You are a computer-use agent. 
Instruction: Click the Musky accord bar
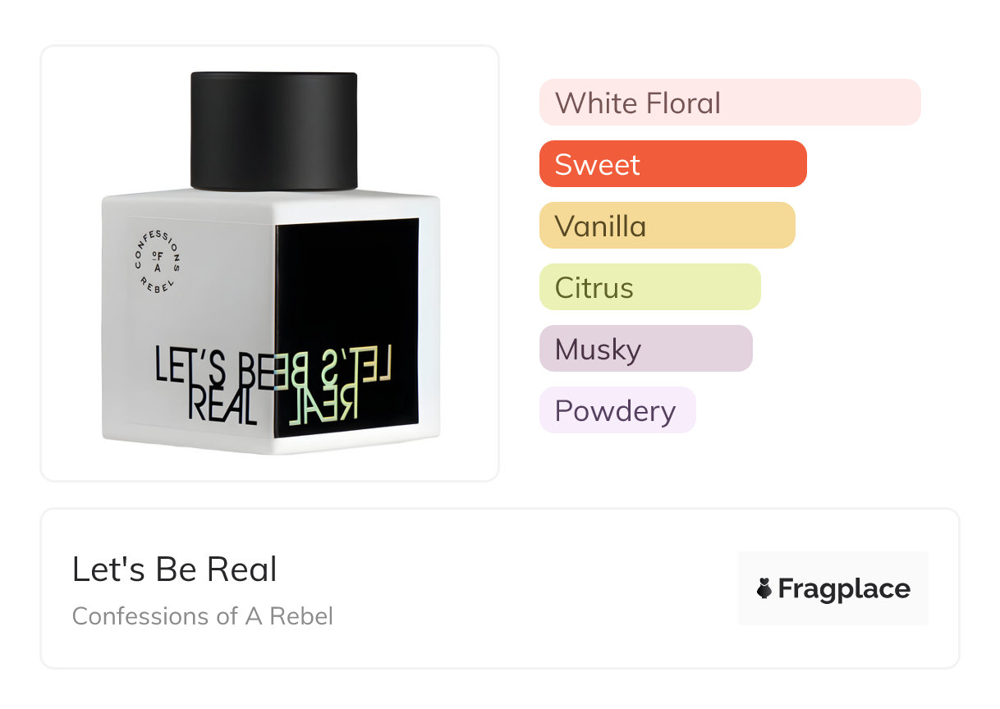coord(645,349)
